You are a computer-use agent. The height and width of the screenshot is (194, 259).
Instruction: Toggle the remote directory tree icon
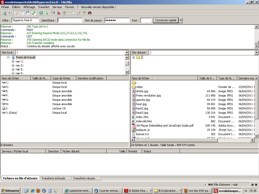tap(28, 13)
